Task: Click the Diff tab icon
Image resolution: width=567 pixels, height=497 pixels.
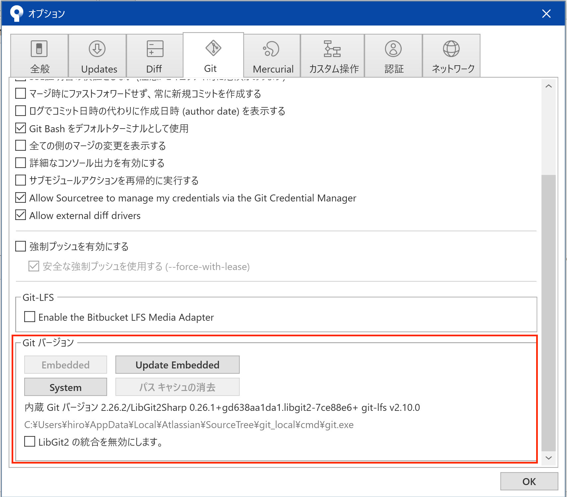Action: click(x=155, y=49)
